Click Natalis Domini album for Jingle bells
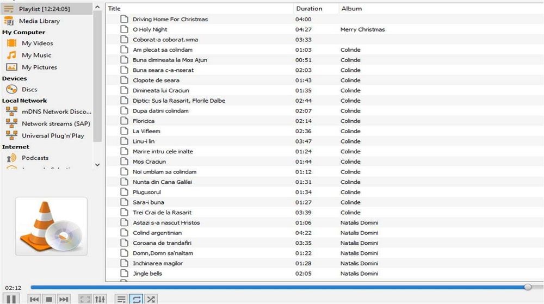Viewport: 544px width, 304px height. pos(359,274)
